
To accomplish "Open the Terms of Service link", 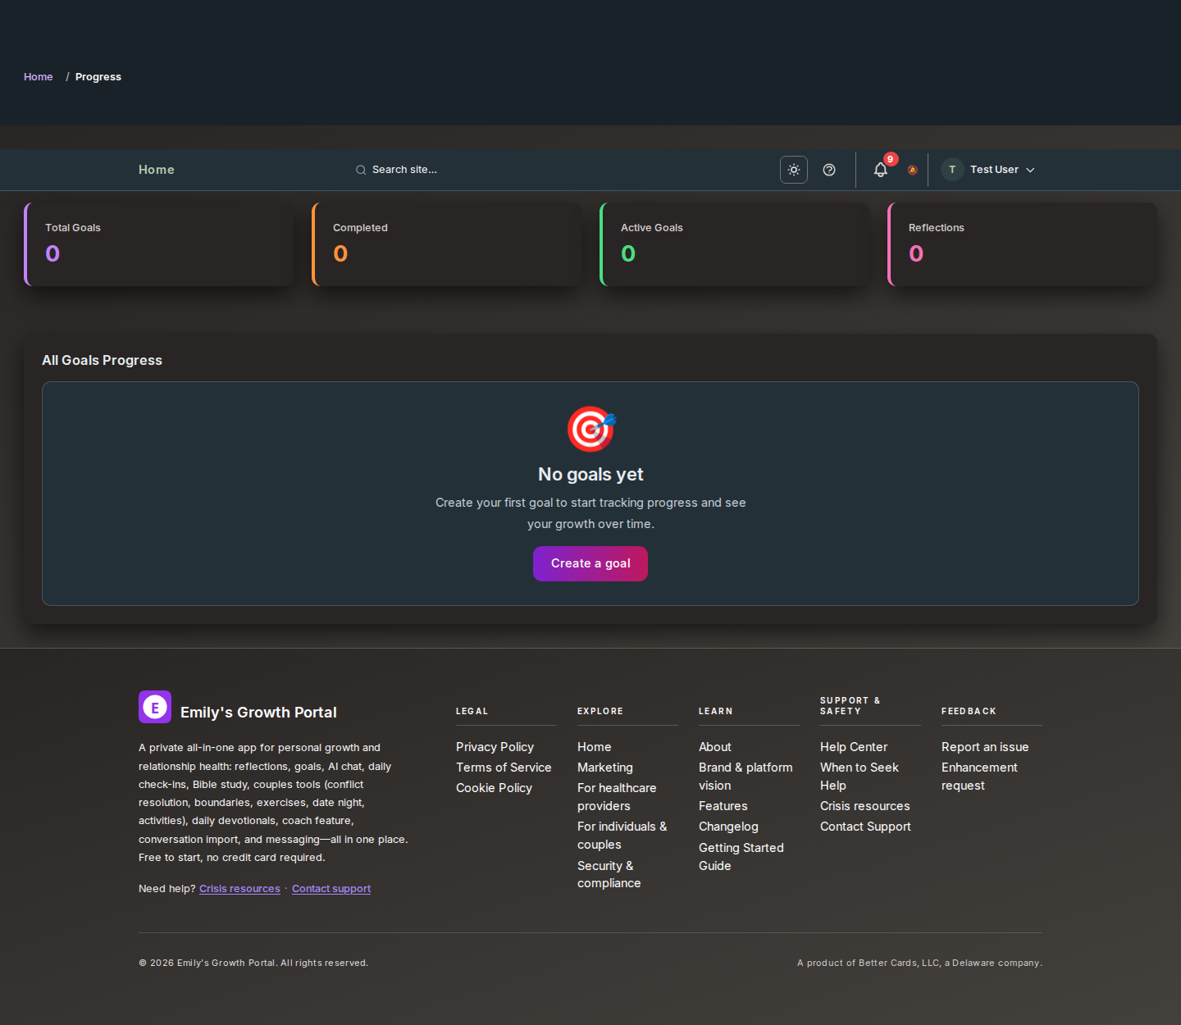I will tap(504, 768).
